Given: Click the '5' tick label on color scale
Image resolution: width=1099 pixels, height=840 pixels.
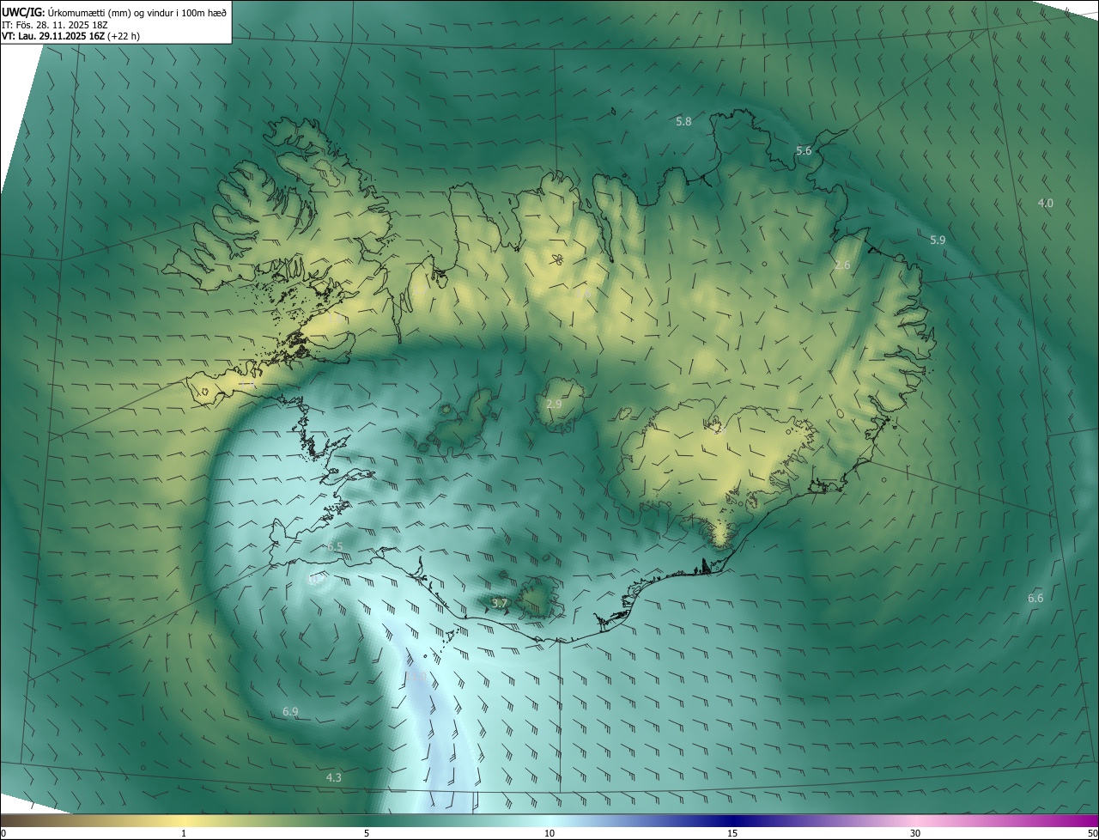Looking at the screenshot, I should (367, 833).
